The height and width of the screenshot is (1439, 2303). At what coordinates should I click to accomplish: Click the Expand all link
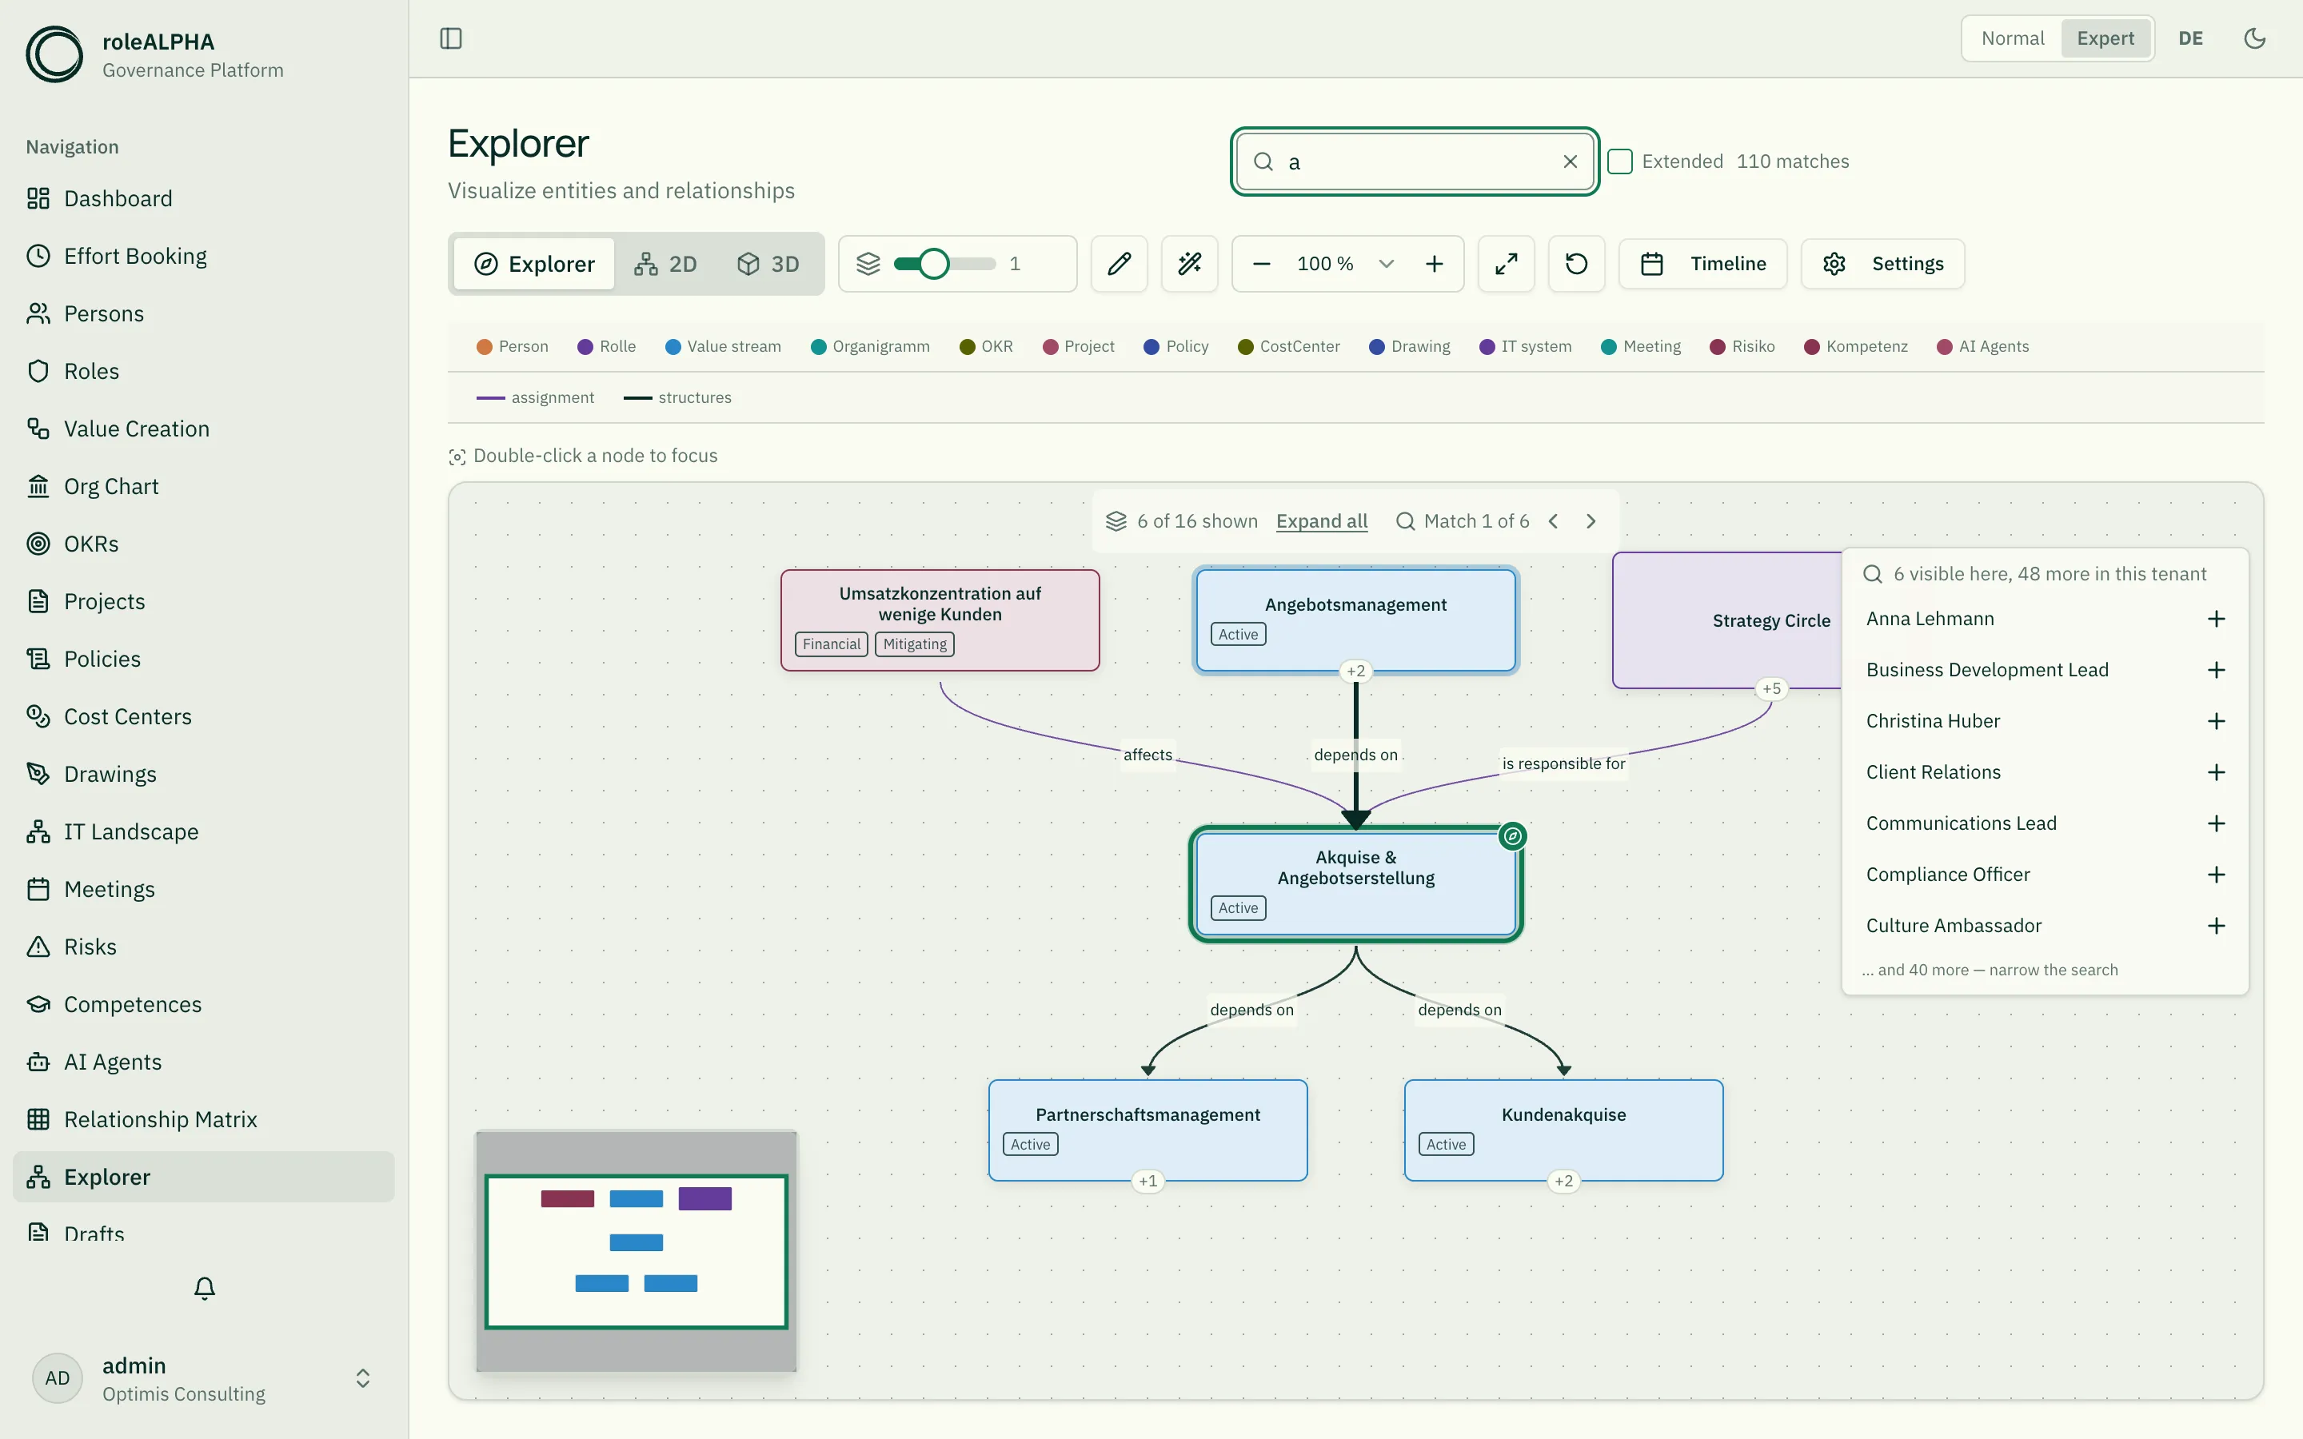(1321, 520)
